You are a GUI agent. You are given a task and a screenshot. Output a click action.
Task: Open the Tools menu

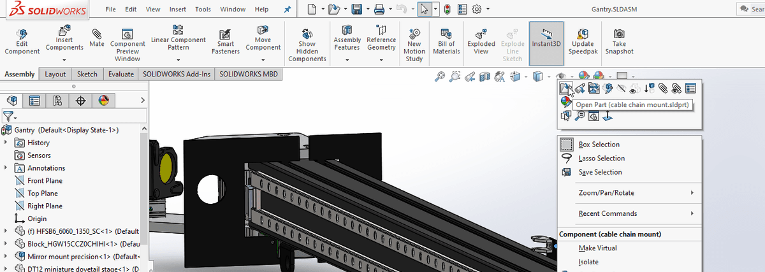pos(203,10)
